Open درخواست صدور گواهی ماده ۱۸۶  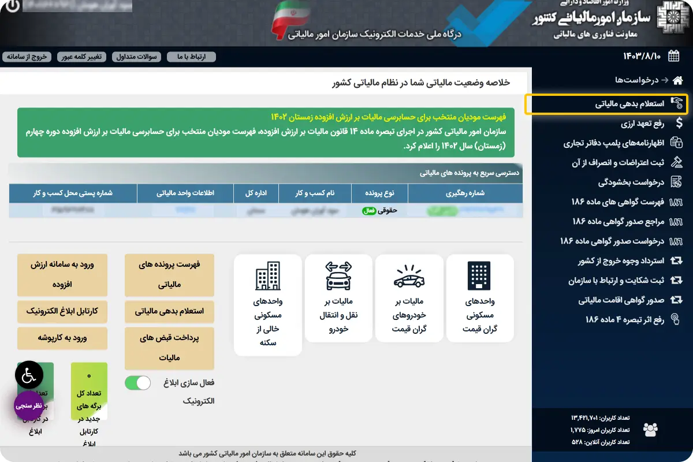613,241
